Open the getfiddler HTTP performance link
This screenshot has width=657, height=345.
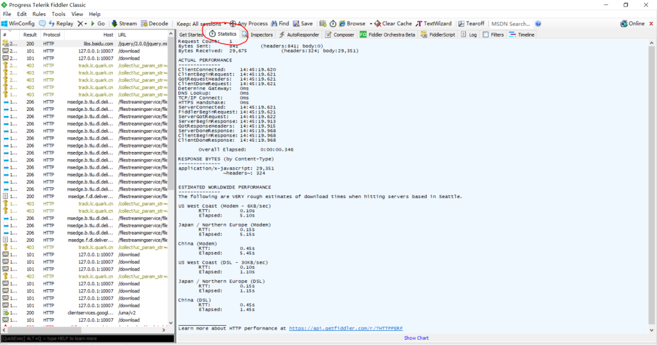[345, 328]
